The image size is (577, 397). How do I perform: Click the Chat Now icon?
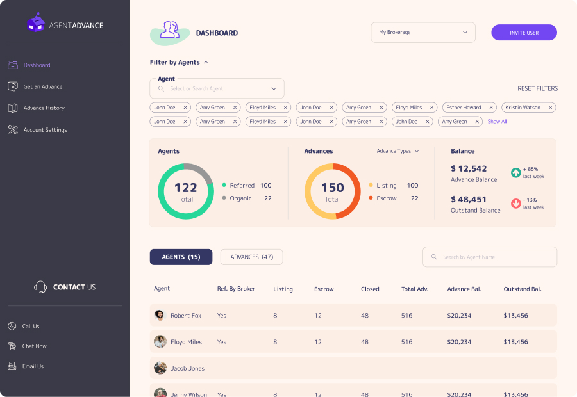[12, 346]
